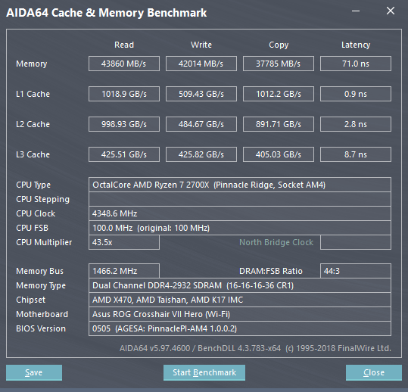Viewport: 408px width, 392px height.
Task: Start Benchmark button click
Action: click(x=204, y=372)
